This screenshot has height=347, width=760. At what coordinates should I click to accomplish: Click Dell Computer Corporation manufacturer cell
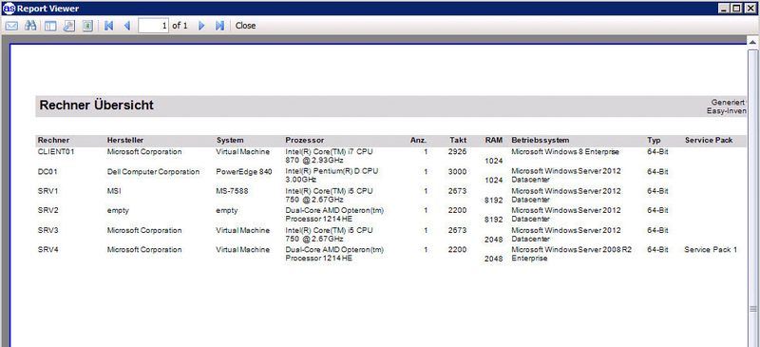[x=153, y=172]
